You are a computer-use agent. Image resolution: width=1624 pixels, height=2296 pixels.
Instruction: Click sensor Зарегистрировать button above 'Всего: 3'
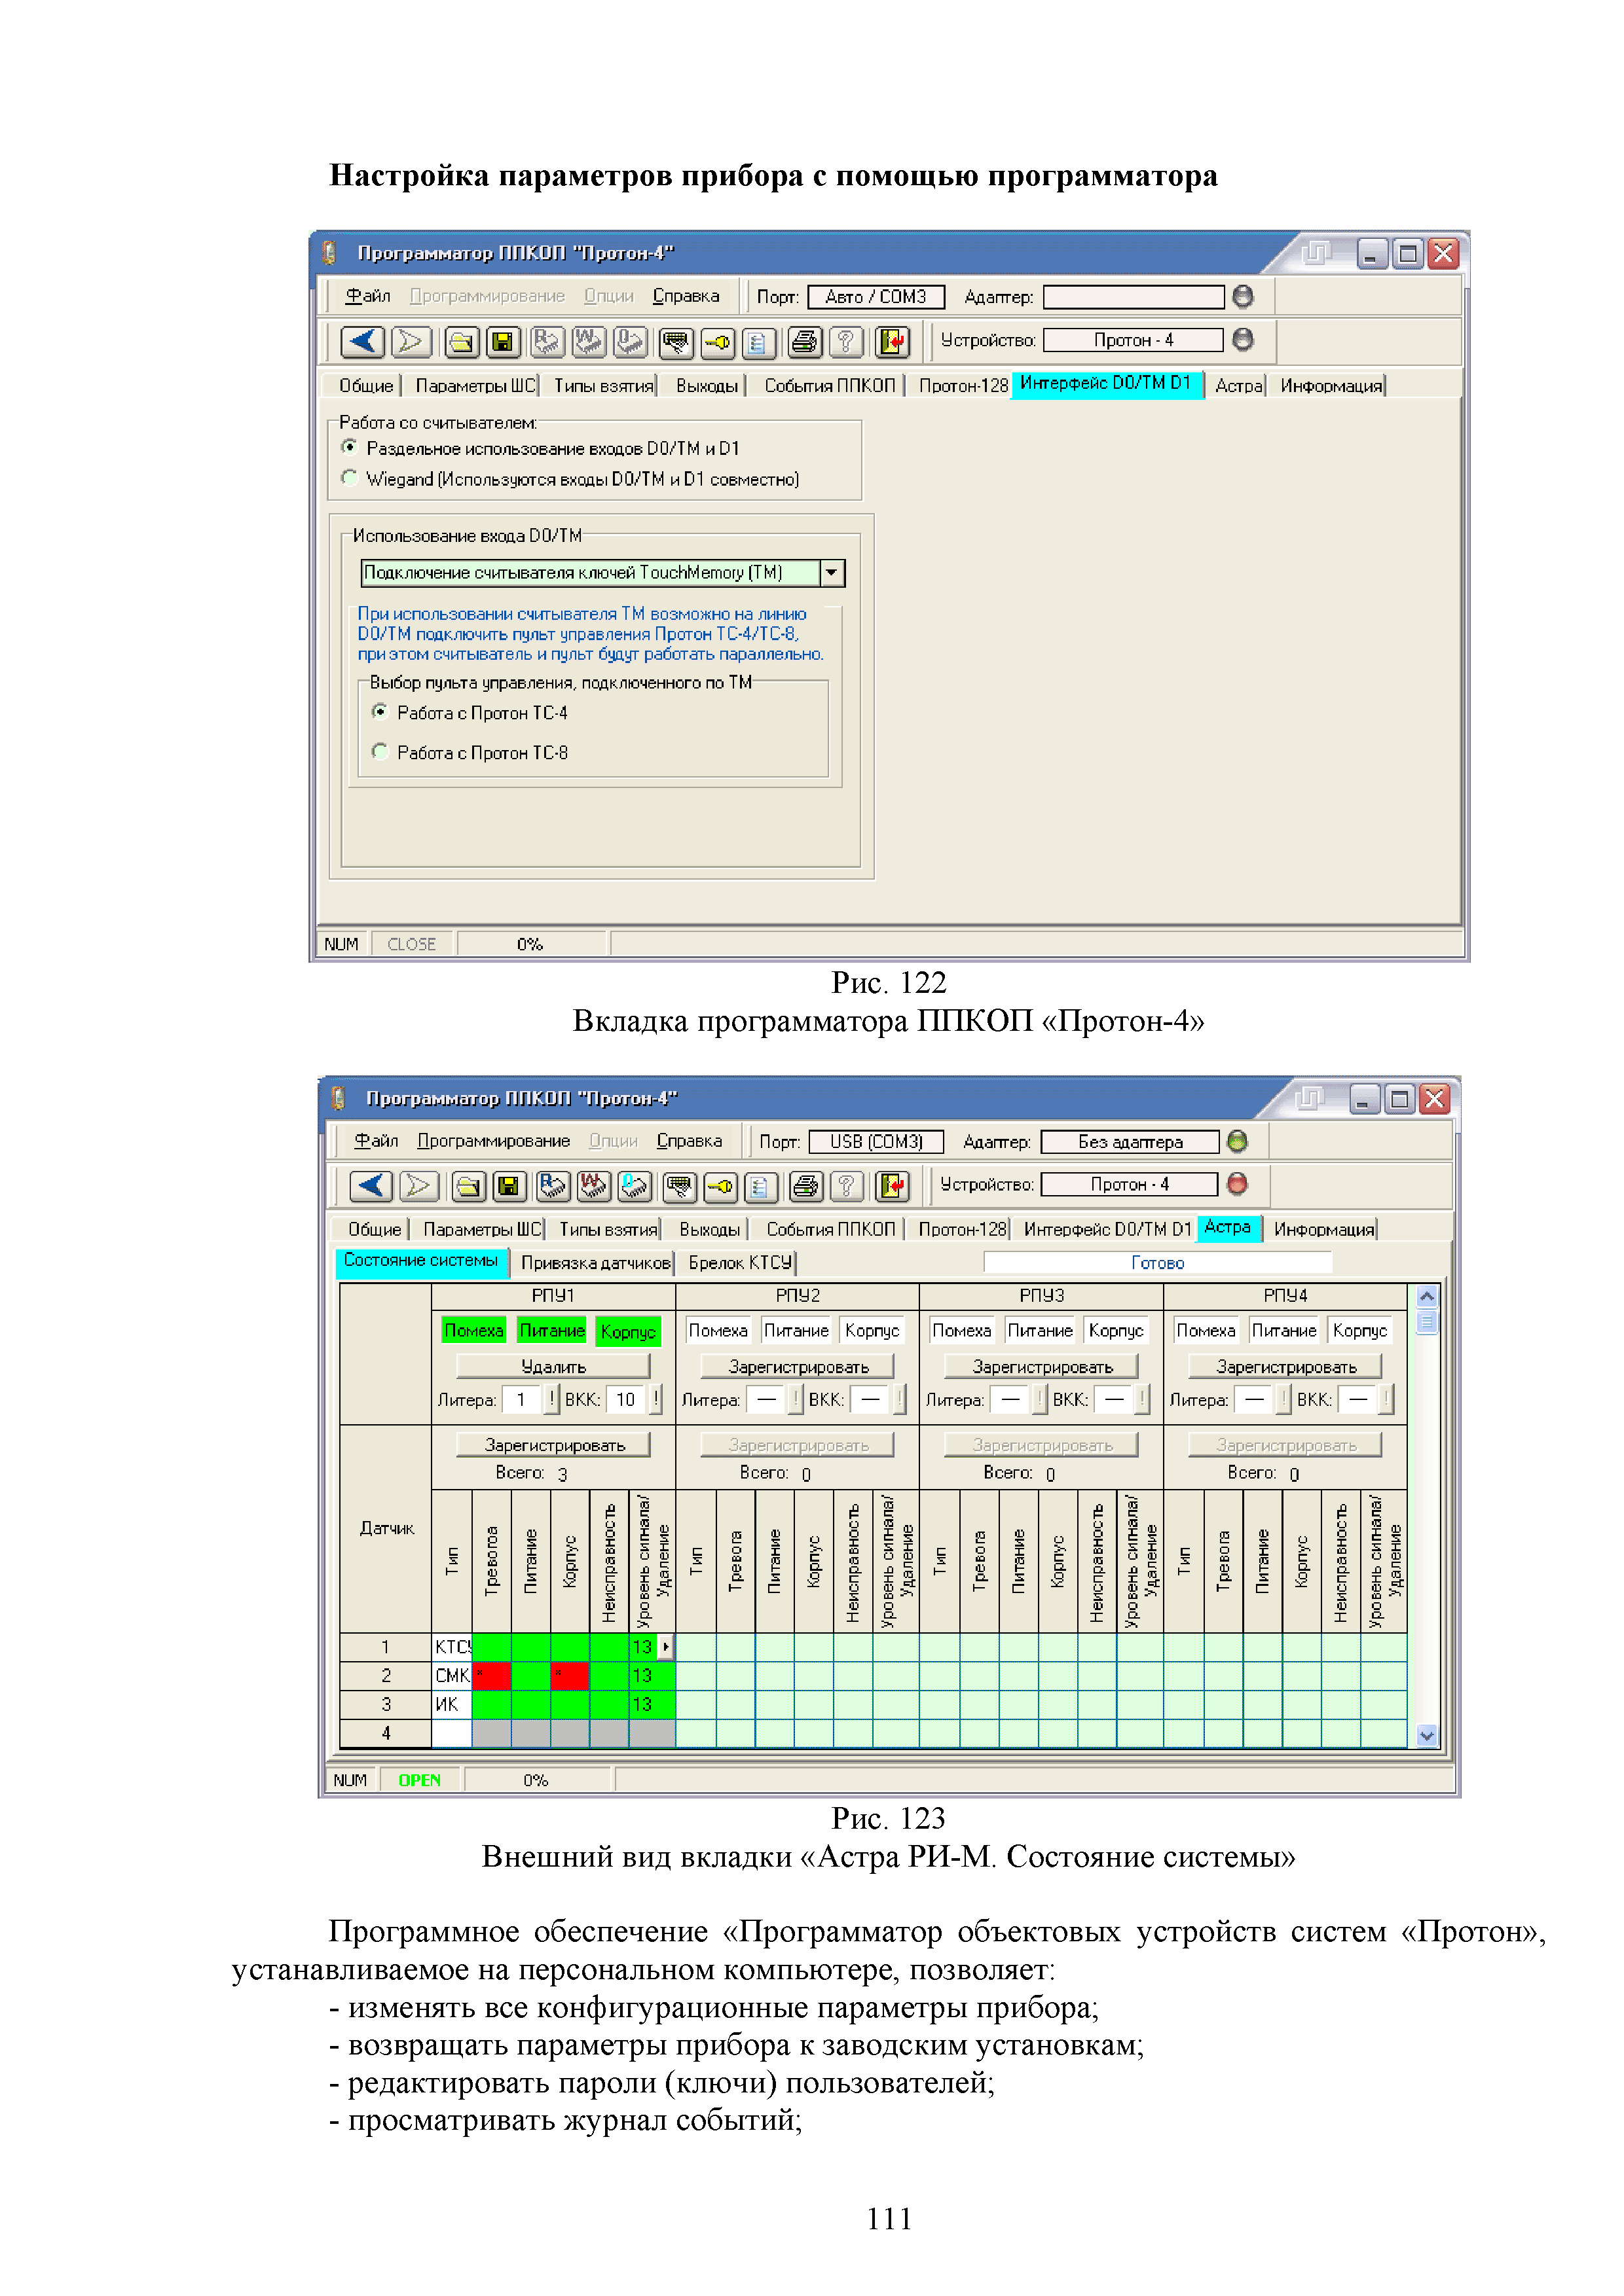pyautogui.click(x=553, y=1445)
